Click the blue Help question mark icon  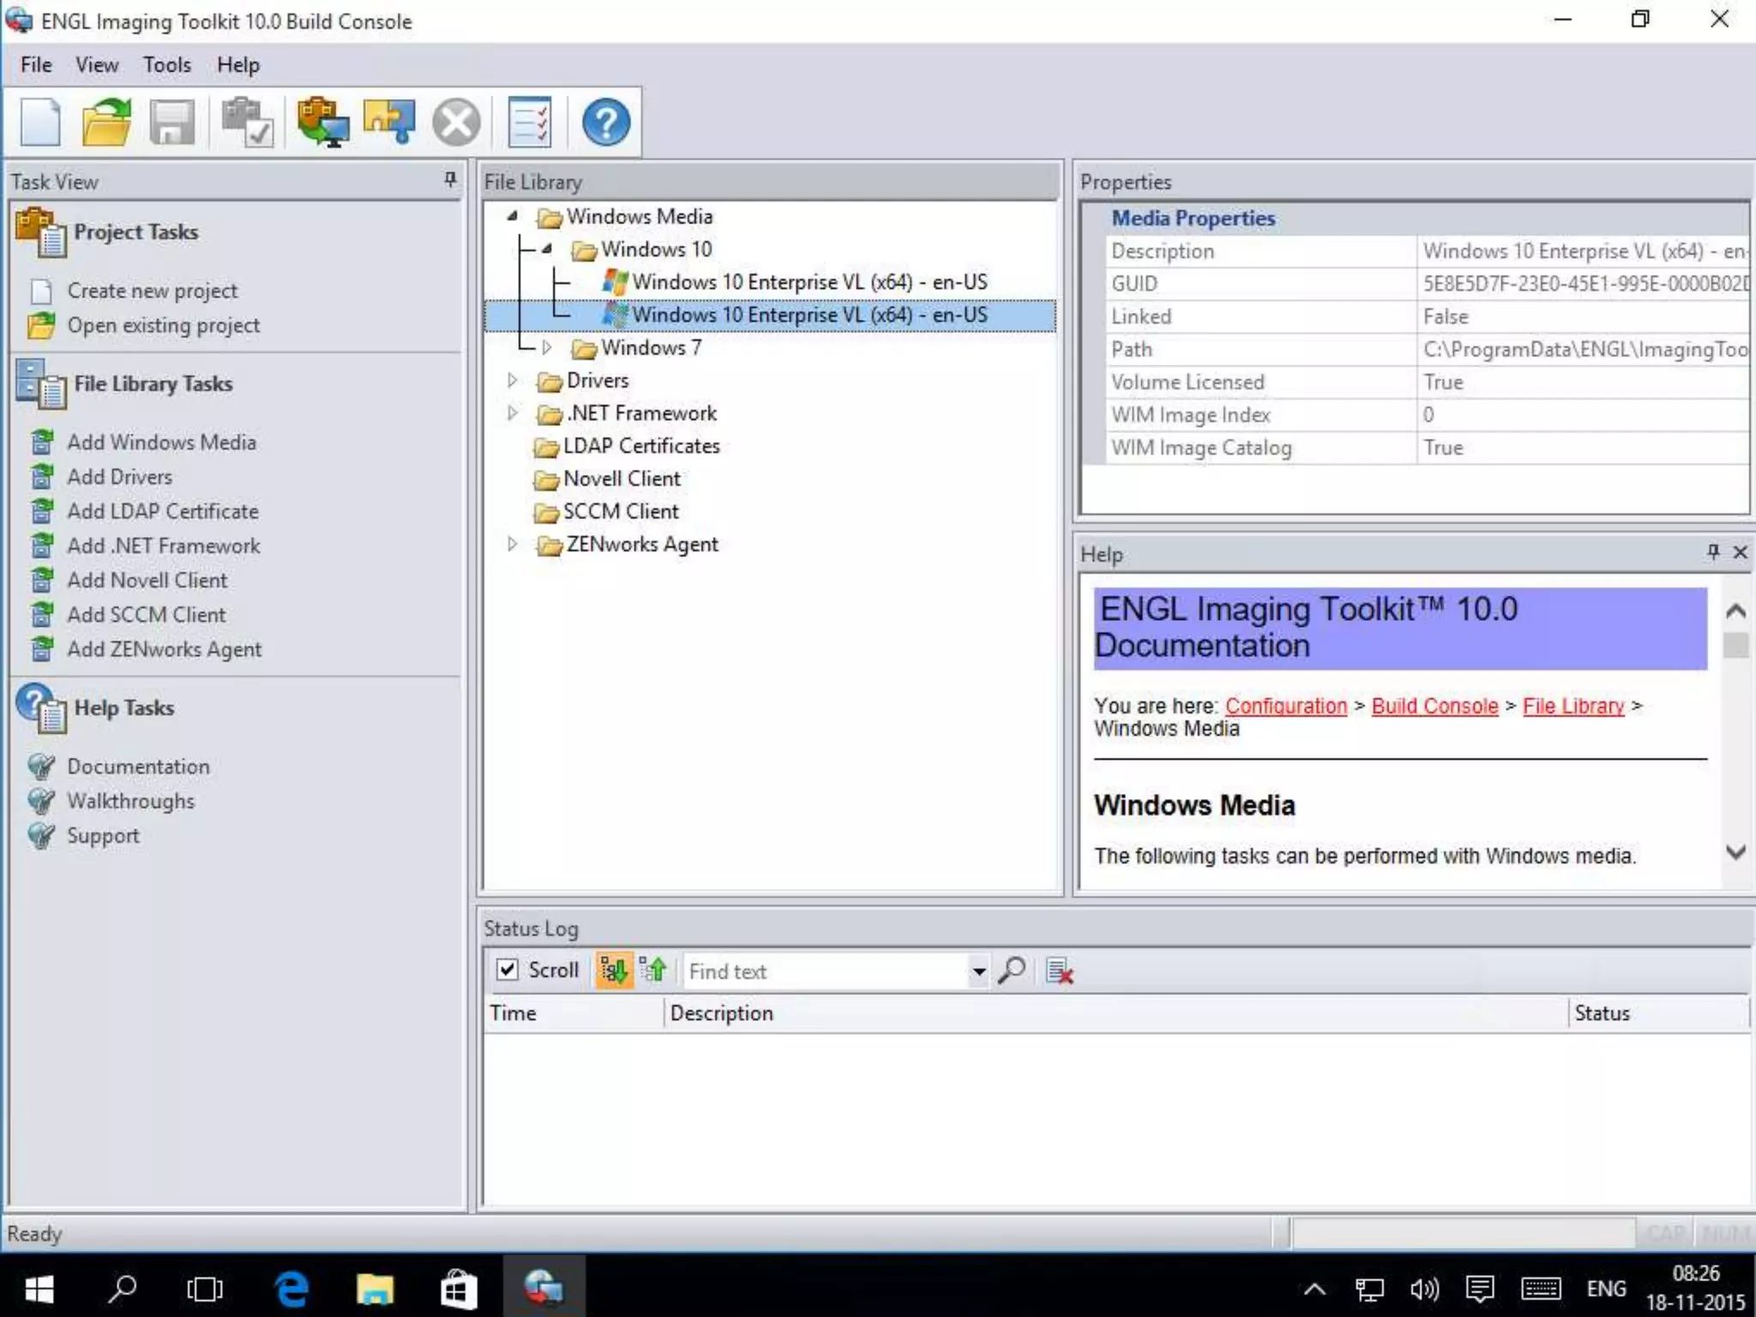point(606,123)
